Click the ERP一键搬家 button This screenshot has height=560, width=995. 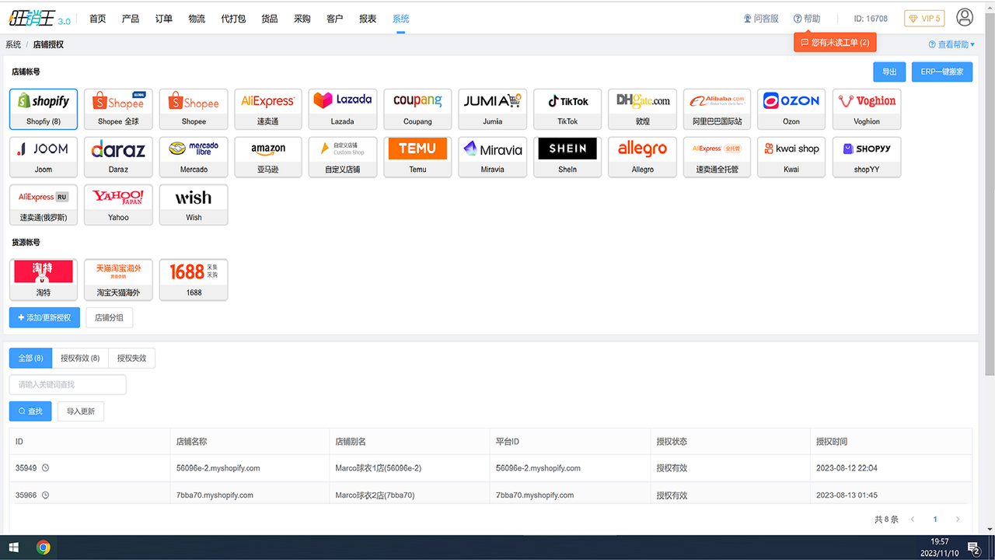pos(942,72)
